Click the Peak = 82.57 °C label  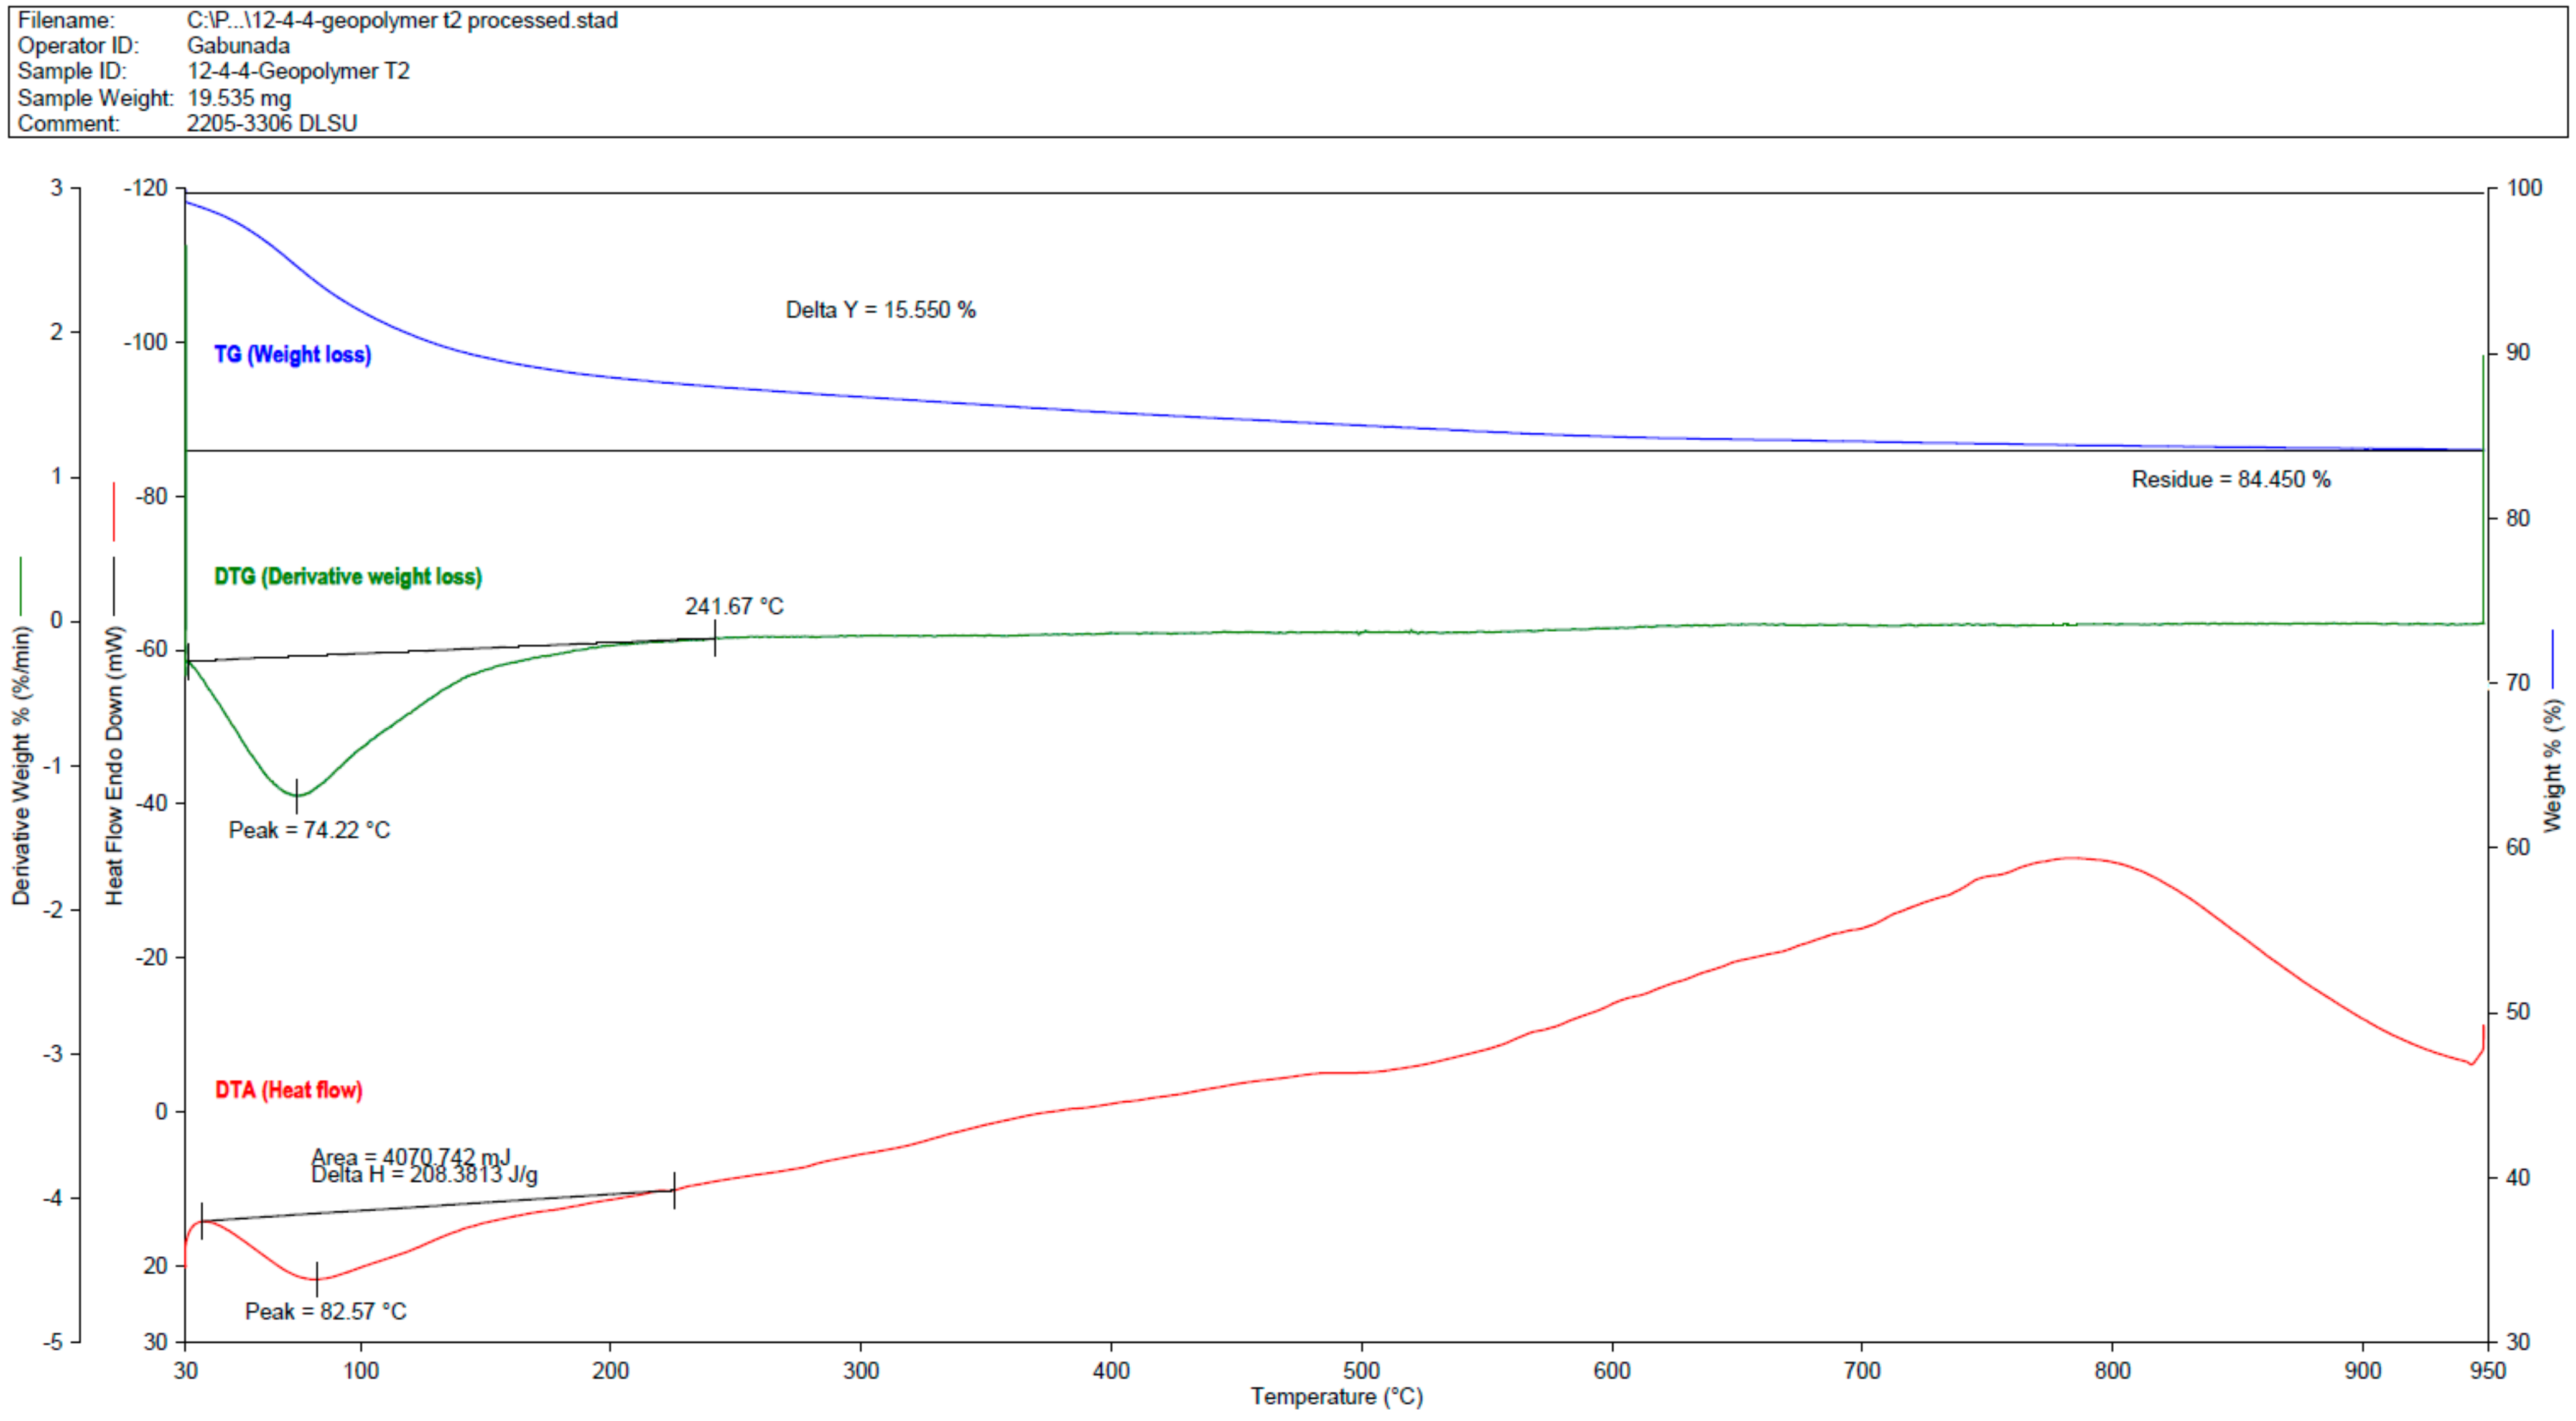(326, 1311)
